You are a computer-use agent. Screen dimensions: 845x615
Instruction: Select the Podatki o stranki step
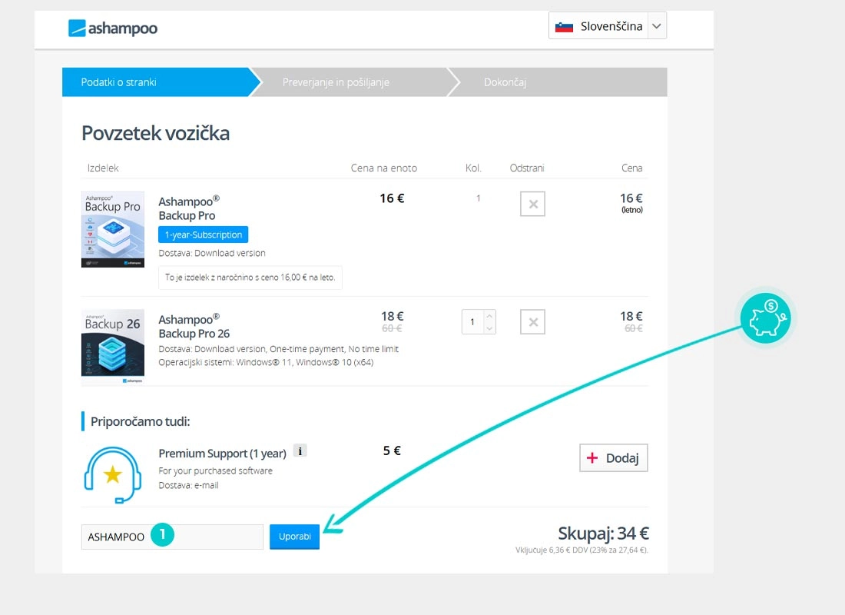click(119, 82)
